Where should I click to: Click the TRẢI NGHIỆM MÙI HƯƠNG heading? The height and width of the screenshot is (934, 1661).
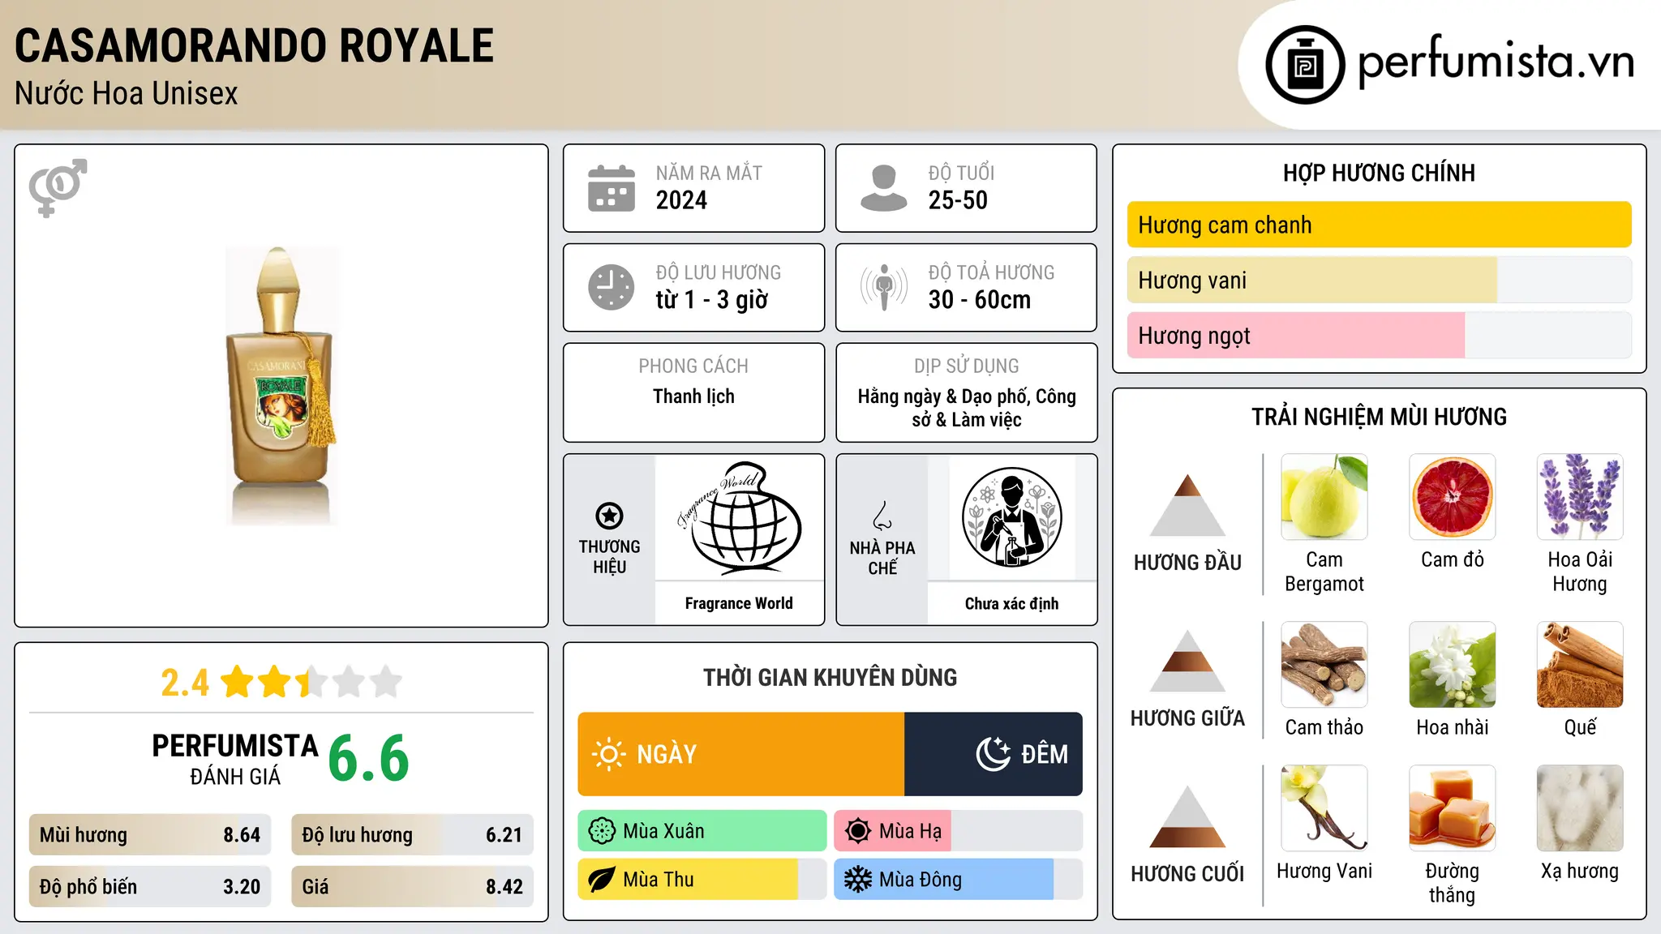click(x=1379, y=417)
